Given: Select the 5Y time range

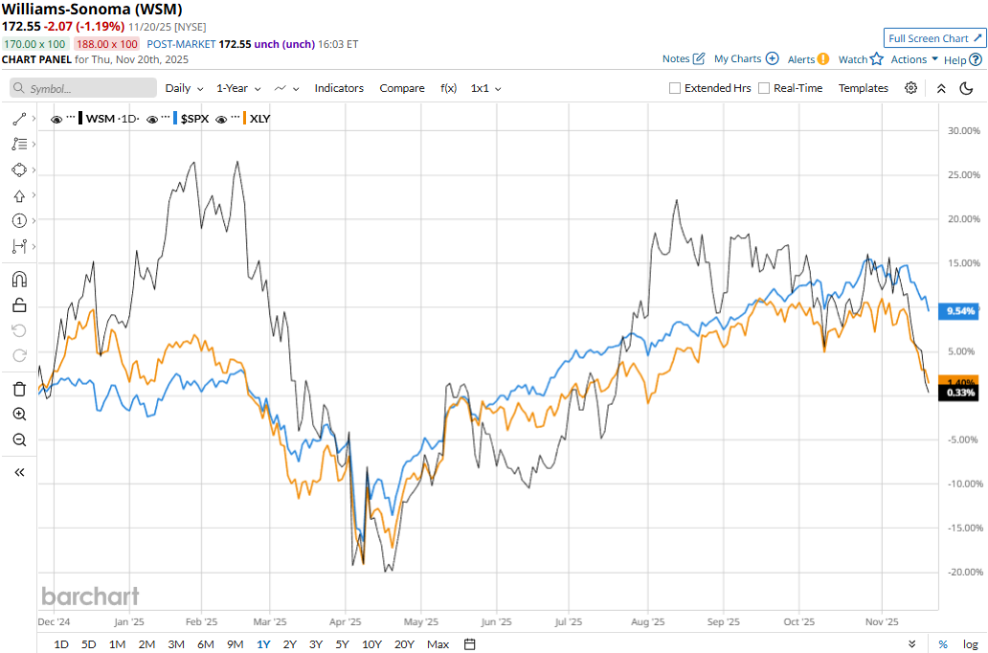Looking at the screenshot, I should pyautogui.click(x=342, y=644).
